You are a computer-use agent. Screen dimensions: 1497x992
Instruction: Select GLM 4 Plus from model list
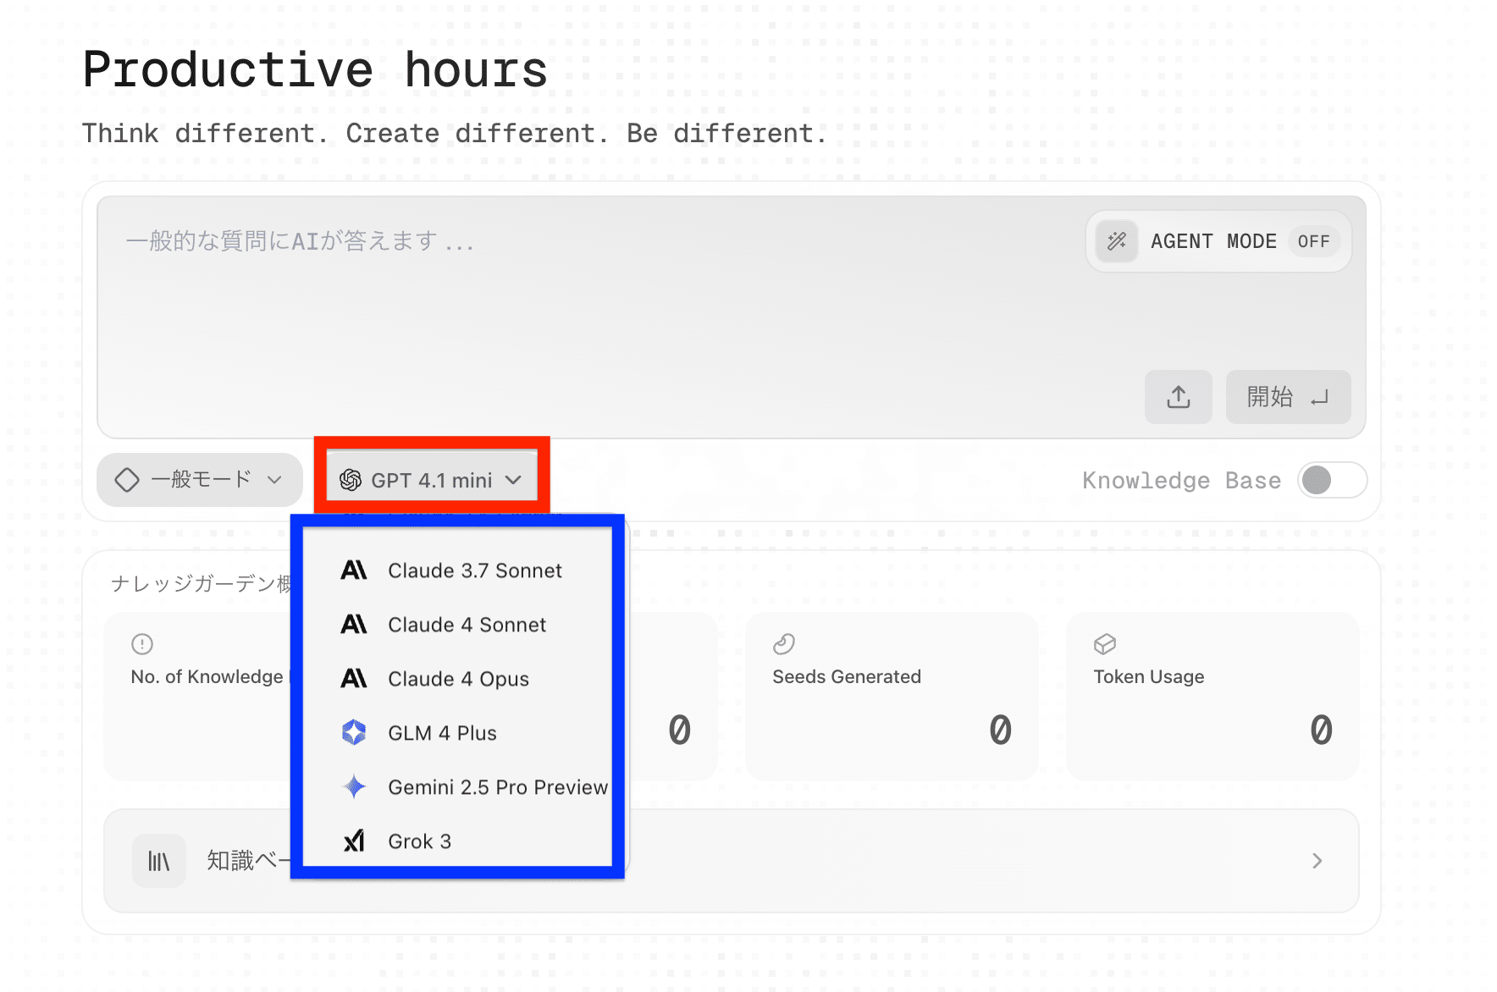click(x=457, y=733)
